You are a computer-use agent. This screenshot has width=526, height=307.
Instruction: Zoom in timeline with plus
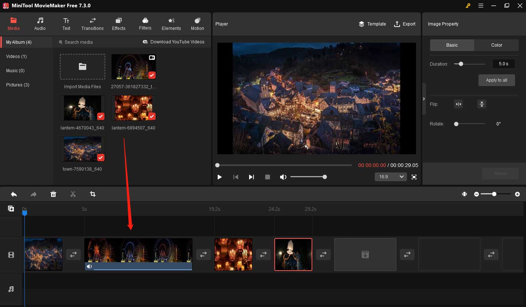tap(517, 194)
